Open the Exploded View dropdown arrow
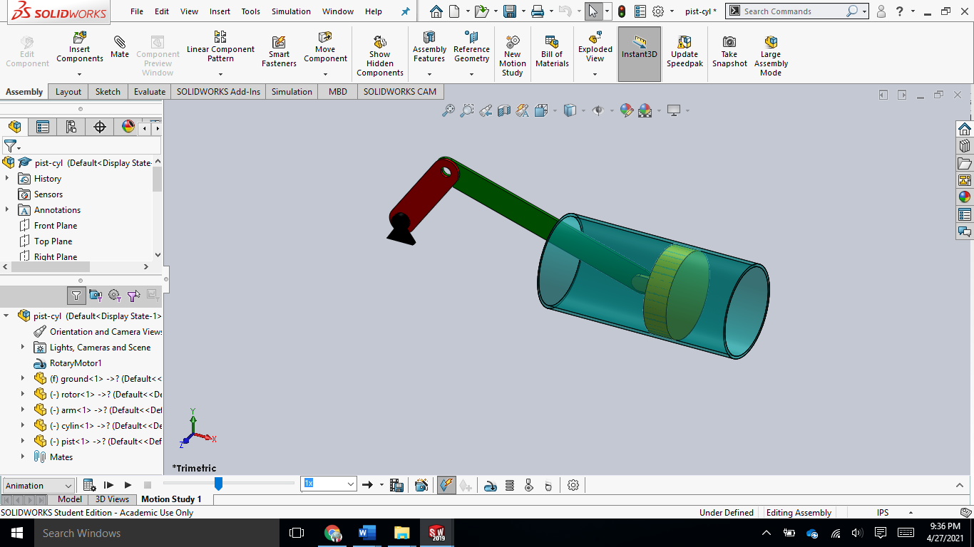The height and width of the screenshot is (547, 974). (595, 74)
